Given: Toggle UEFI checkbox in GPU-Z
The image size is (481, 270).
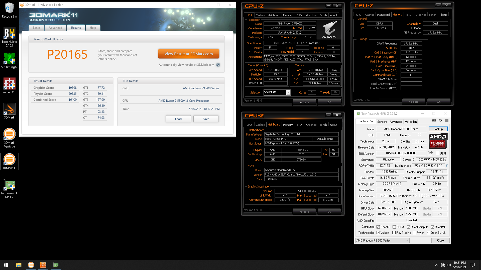Looking at the screenshot, I should pos(437,153).
